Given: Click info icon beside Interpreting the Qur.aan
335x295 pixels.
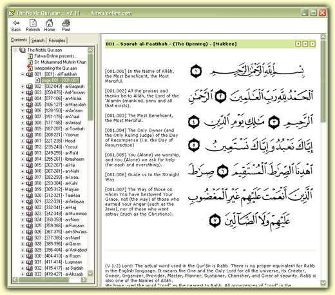Looking at the screenshot, I should pyautogui.click(x=30, y=68).
